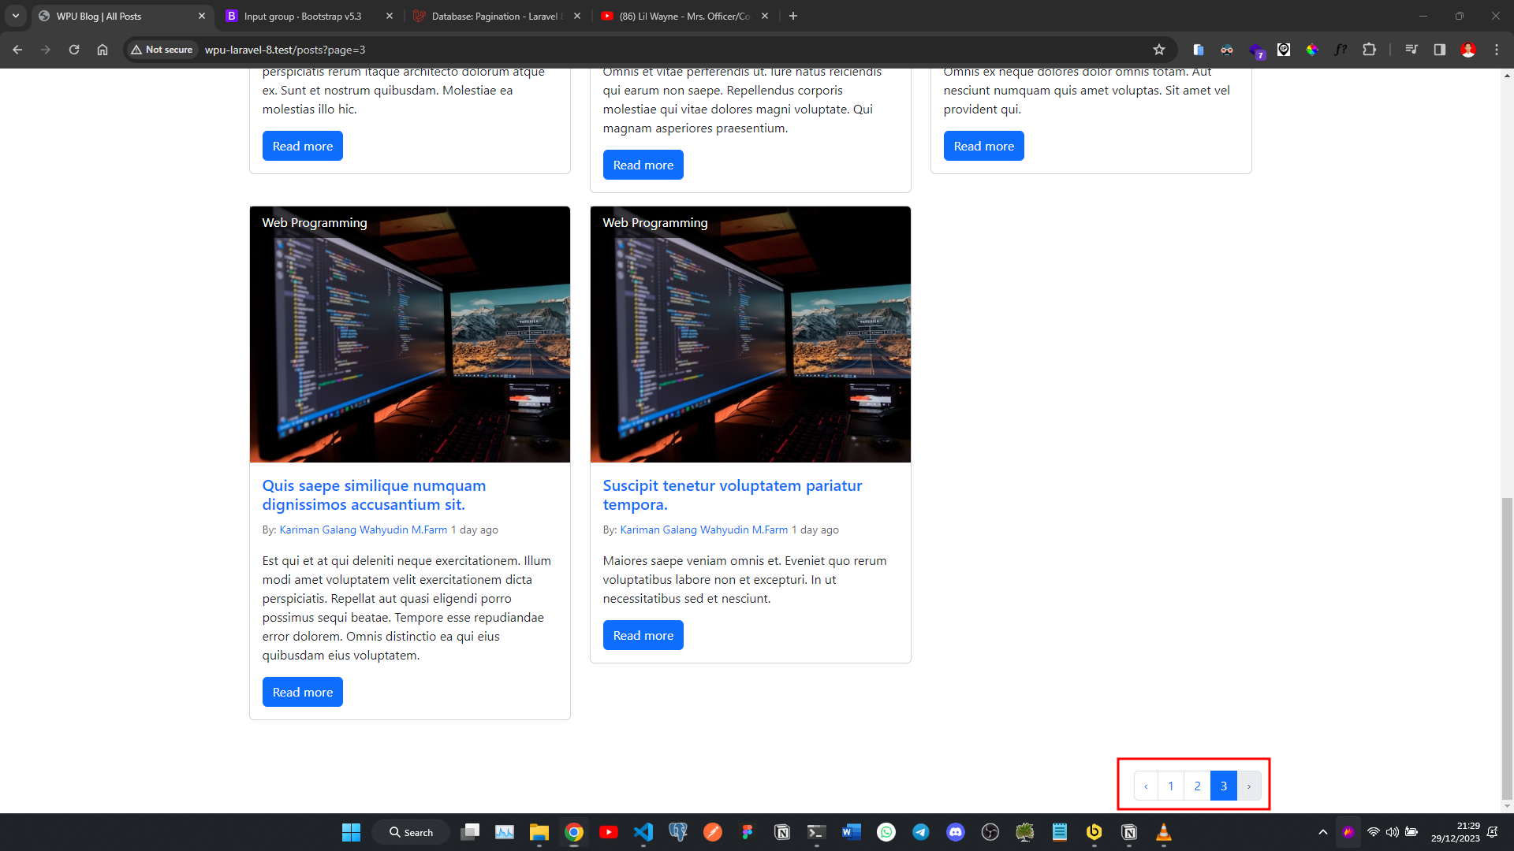Screen dimensions: 1514x851
Task: Open the IP address locator extension
Action: [1284, 50]
